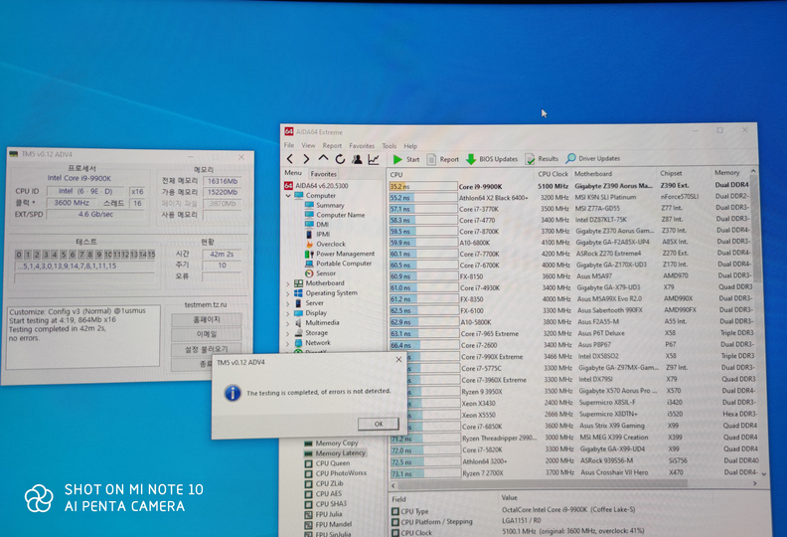Open the Report menu in AIDA64
787x537 pixels.
coord(332,145)
